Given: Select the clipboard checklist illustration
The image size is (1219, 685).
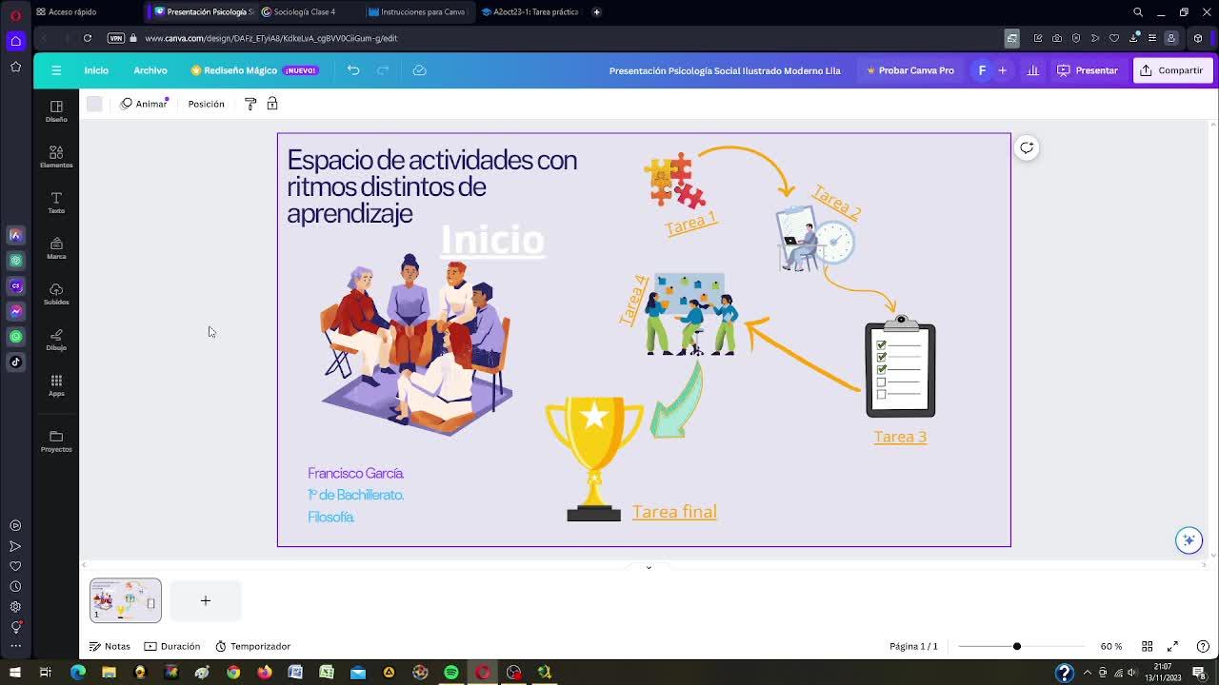Looking at the screenshot, I should [x=900, y=366].
